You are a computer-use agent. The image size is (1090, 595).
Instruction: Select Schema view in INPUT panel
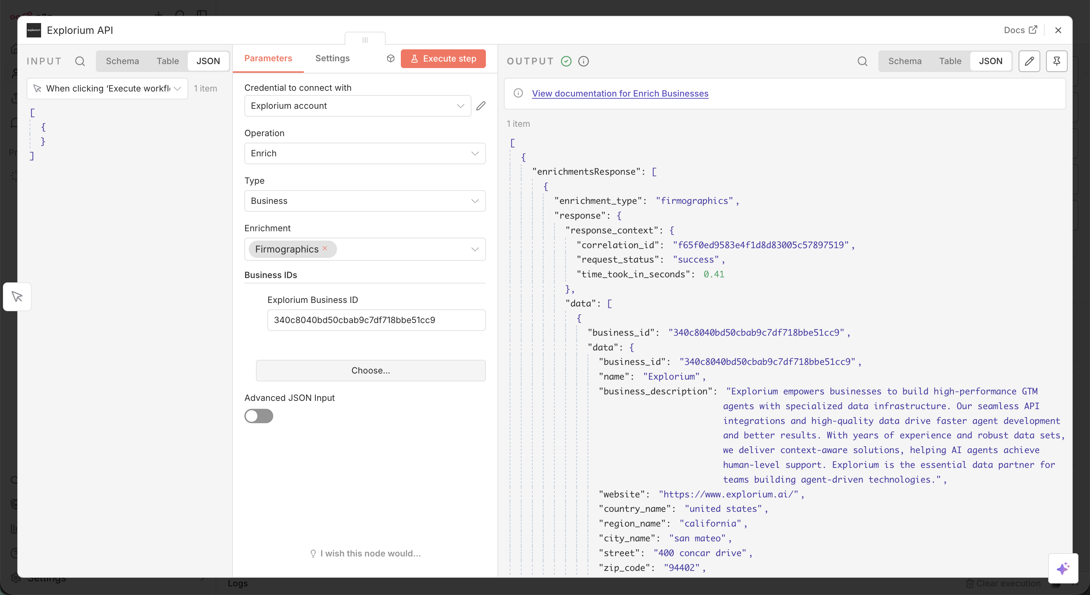click(122, 61)
